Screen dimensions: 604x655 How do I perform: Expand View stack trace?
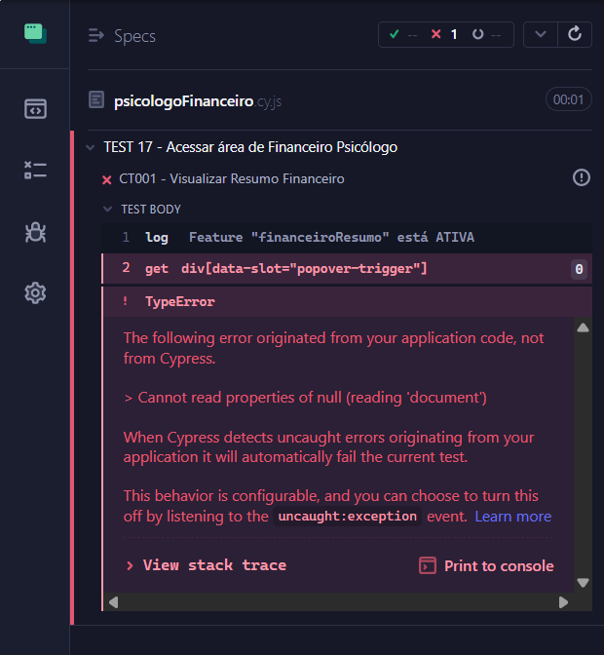206,565
